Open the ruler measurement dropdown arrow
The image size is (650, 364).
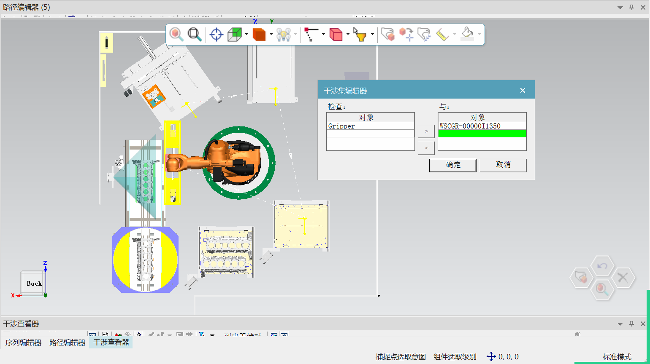tap(455, 35)
